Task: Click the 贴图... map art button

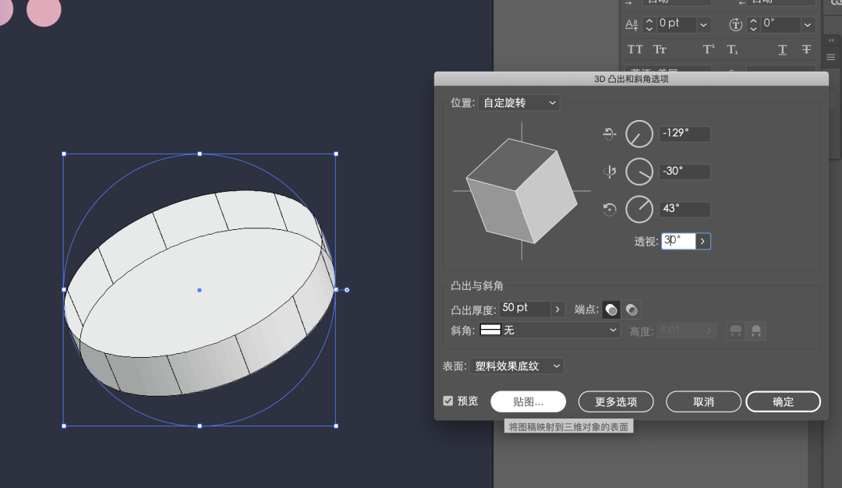Action: tap(528, 401)
